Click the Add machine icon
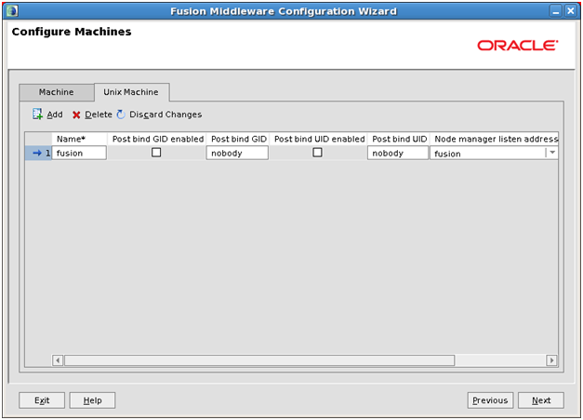This screenshot has height=420, width=583. pos(37,114)
